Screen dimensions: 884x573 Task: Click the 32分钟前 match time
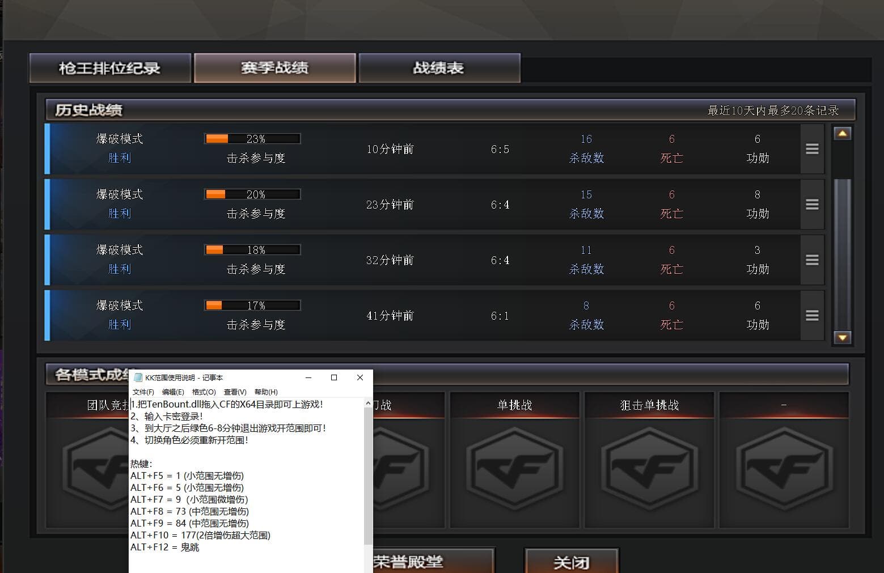390,260
